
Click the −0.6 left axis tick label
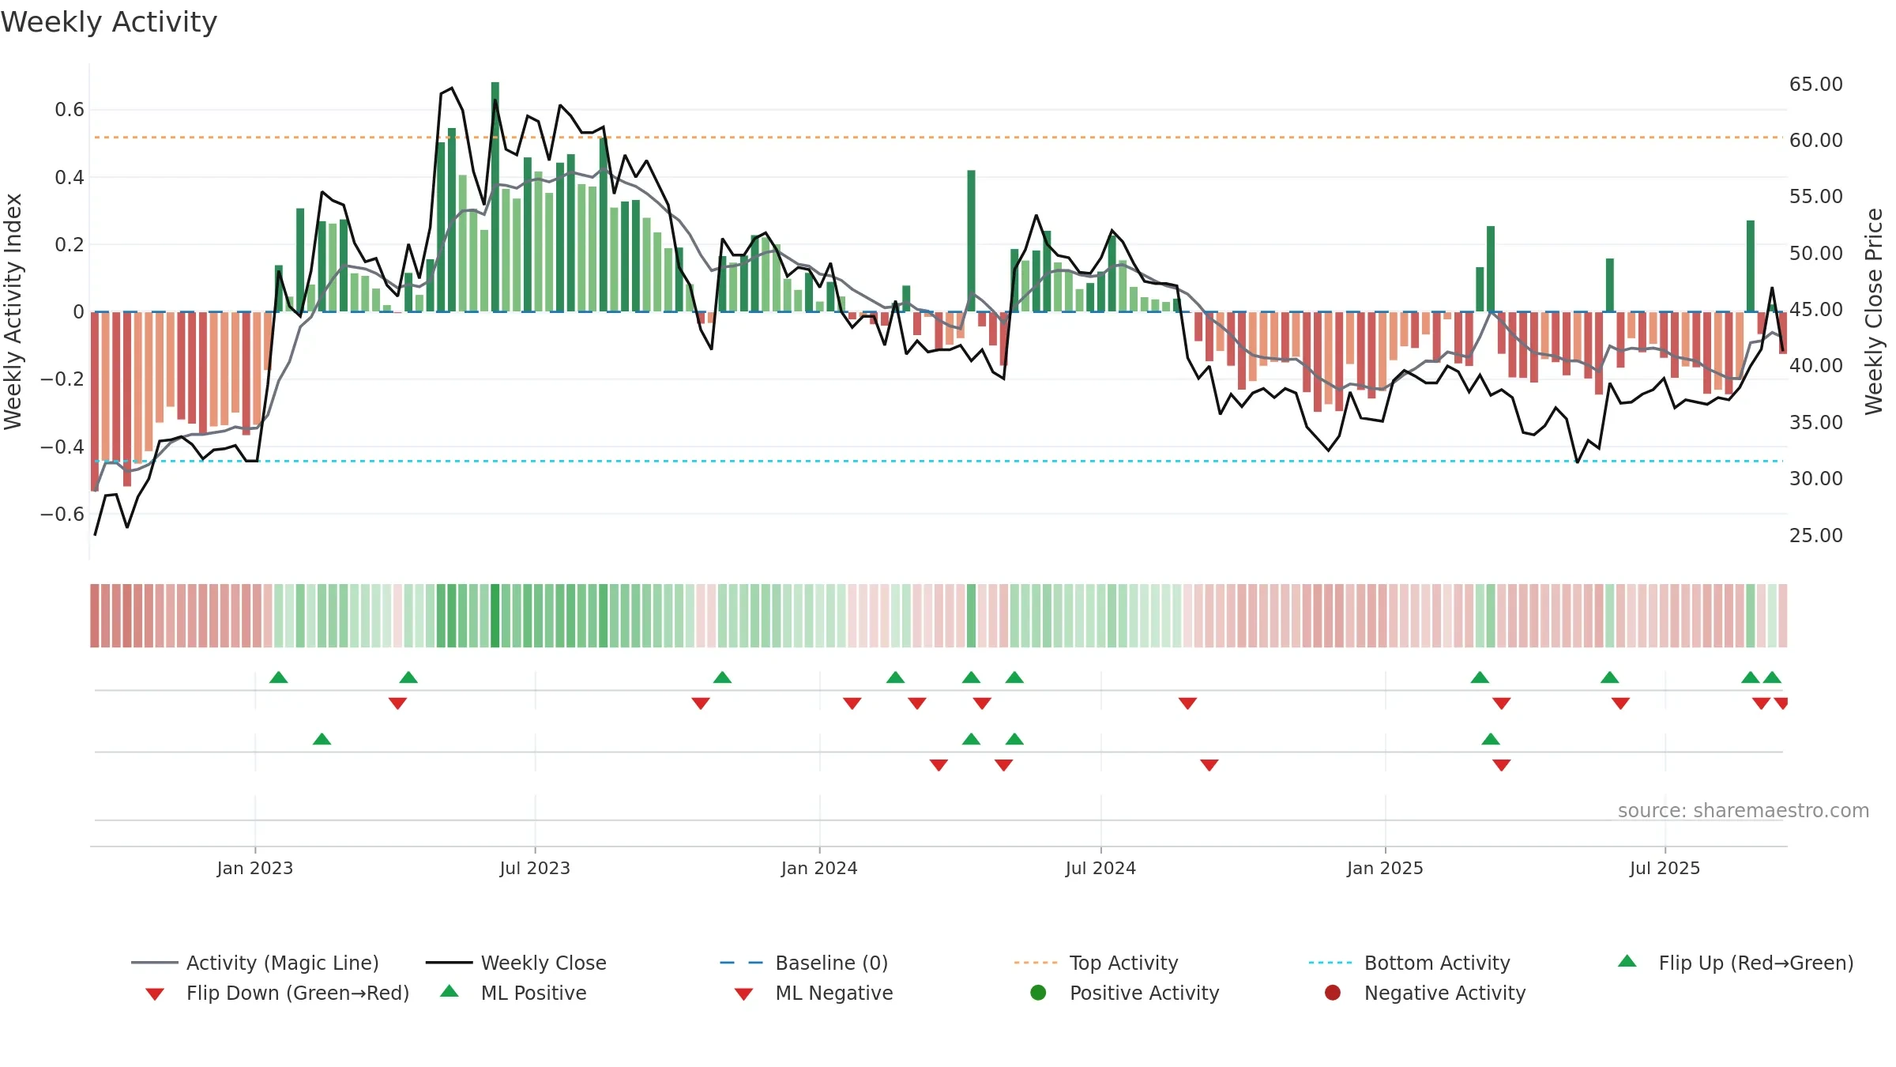click(62, 515)
